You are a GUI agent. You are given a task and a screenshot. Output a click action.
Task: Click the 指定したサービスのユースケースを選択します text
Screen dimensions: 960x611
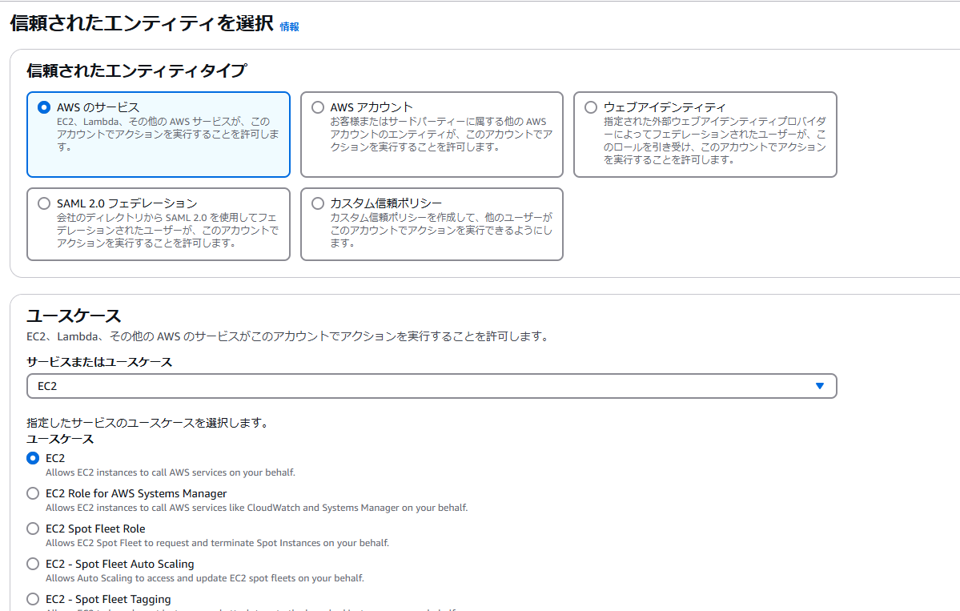(147, 423)
